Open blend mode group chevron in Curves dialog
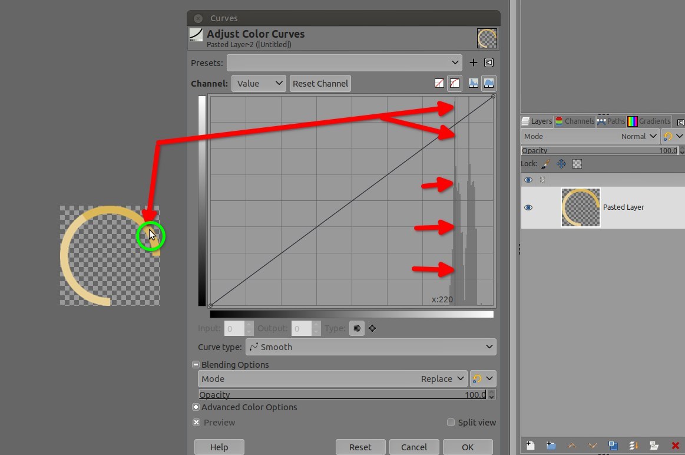 (489, 379)
